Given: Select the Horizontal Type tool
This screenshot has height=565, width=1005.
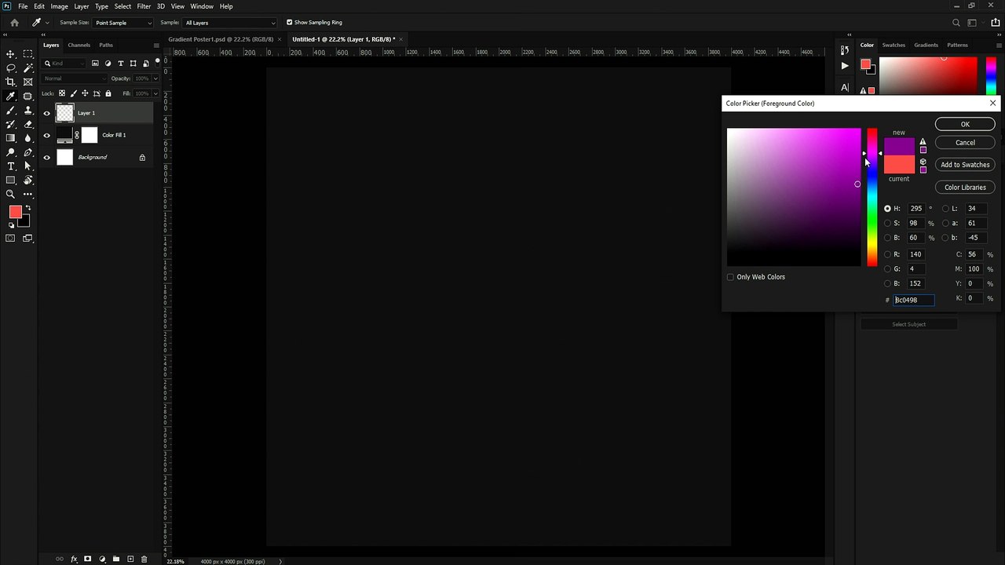Looking at the screenshot, I should 11,166.
